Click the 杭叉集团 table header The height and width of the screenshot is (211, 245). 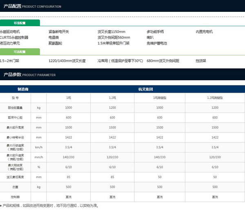(145, 89)
